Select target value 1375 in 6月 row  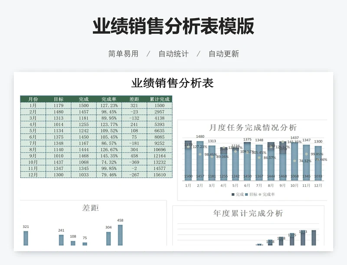59,137
